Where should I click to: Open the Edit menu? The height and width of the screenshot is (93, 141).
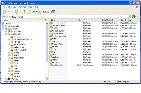coord(9,7)
